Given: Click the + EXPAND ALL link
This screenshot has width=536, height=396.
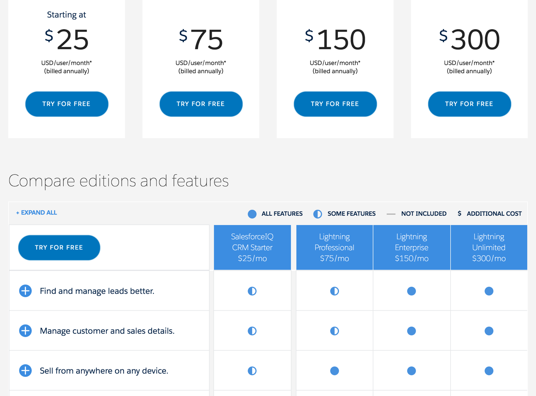Looking at the screenshot, I should [x=37, y=213].
